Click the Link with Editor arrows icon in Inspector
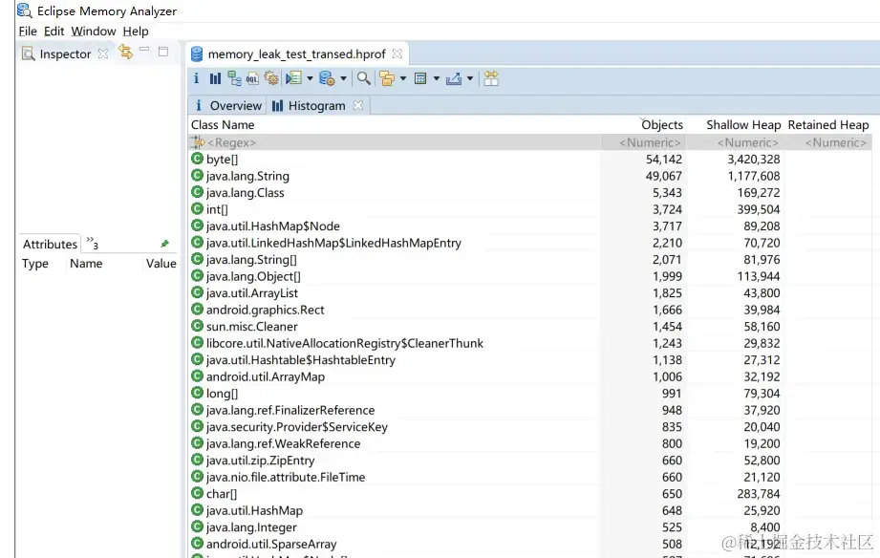This screenshot has width=880, height=558. pos(126,53)
